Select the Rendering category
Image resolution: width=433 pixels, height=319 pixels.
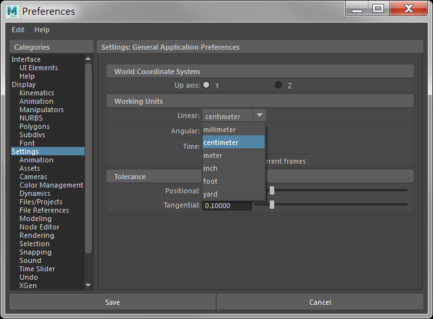37,235
